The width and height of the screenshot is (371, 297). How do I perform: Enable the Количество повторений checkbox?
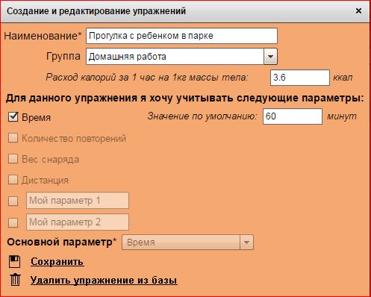click(13, 138)
